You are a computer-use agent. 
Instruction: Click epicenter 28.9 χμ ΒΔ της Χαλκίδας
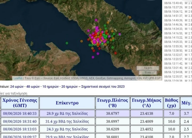coord(67,113)
